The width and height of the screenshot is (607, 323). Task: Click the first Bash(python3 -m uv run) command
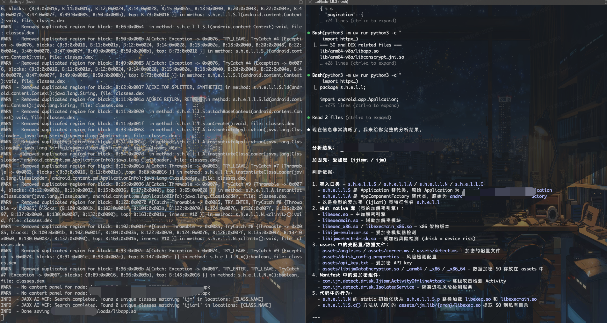coord(357,33)
